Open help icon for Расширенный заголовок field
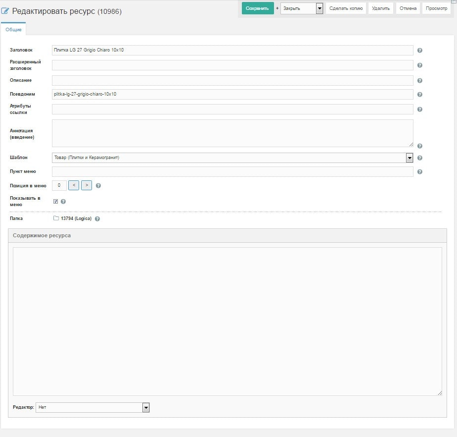 [420, 65]
